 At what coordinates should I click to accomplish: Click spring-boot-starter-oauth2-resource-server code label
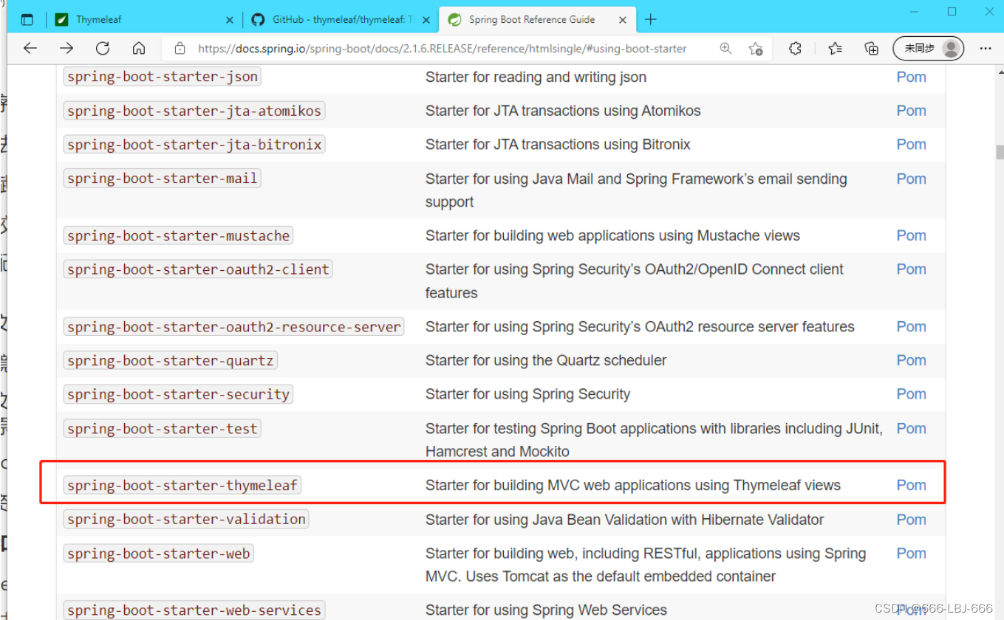point(233,326)
